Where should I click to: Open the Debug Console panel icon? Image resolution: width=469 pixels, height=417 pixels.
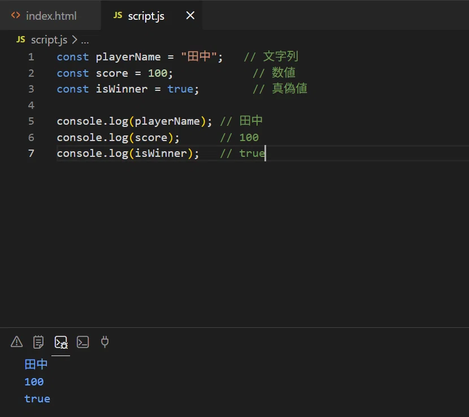pos(61,342)
